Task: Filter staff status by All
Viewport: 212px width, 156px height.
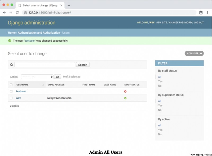Action: [x=160, y=77]
